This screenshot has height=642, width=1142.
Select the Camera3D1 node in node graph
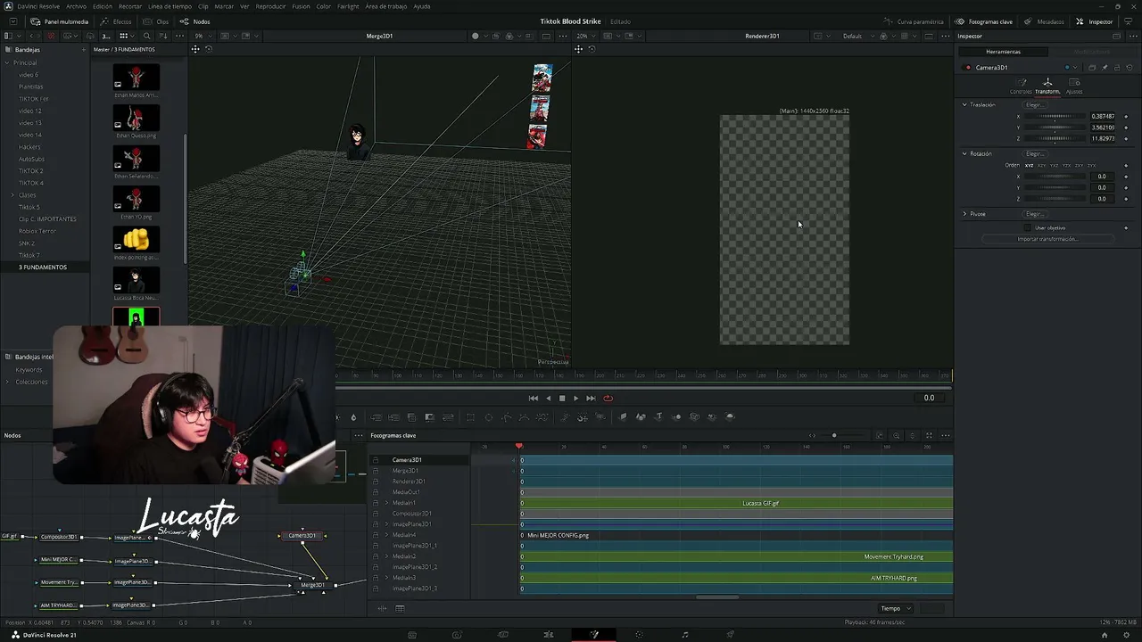click(302, 536)
